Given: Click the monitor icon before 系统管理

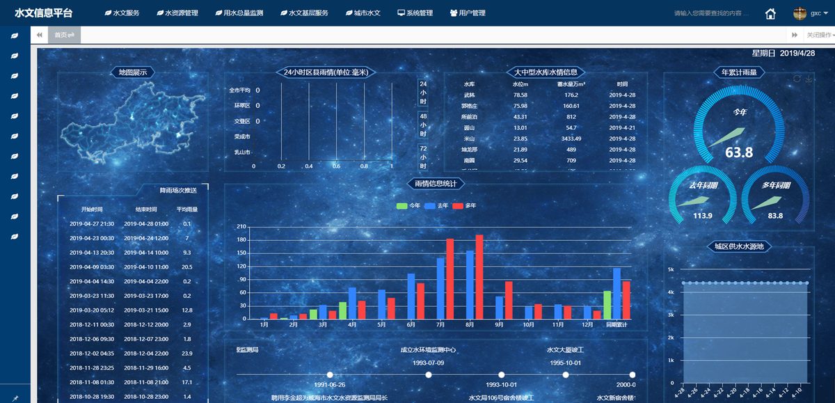Looking at the screenshot, I should (401, 13).
